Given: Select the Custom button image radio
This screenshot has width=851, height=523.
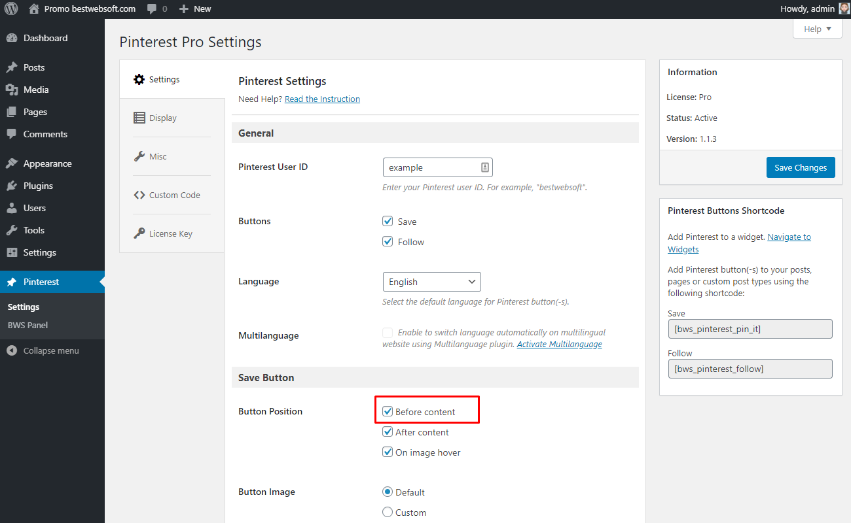Looking at the screenshot, I should click(388, 513).
